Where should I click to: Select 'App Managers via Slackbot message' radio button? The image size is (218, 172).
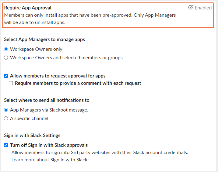pyautogui.click(x=6, y=110)
